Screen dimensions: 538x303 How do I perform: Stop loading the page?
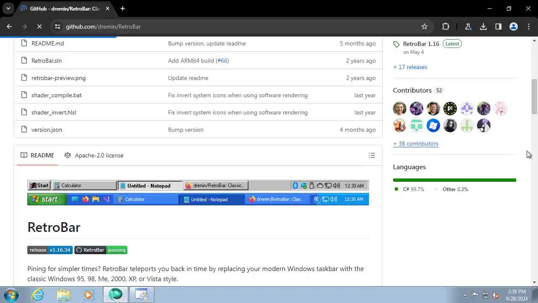pos(39,27)
